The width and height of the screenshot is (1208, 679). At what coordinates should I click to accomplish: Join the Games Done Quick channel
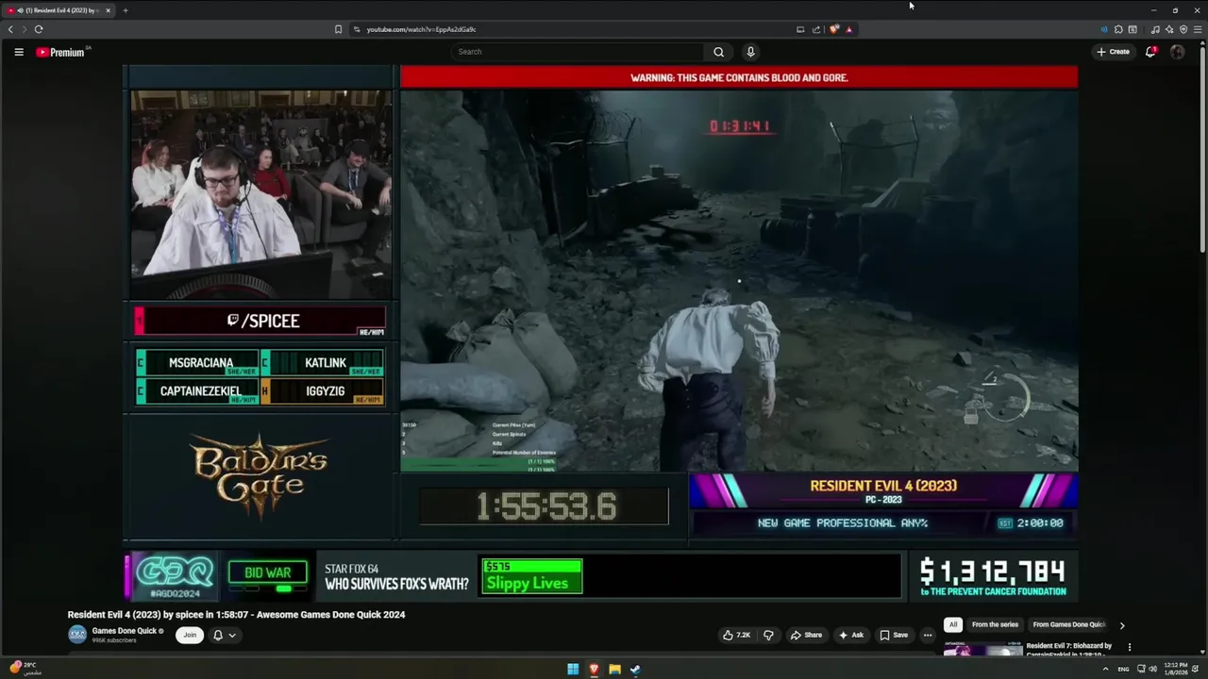tap(190, 635)
